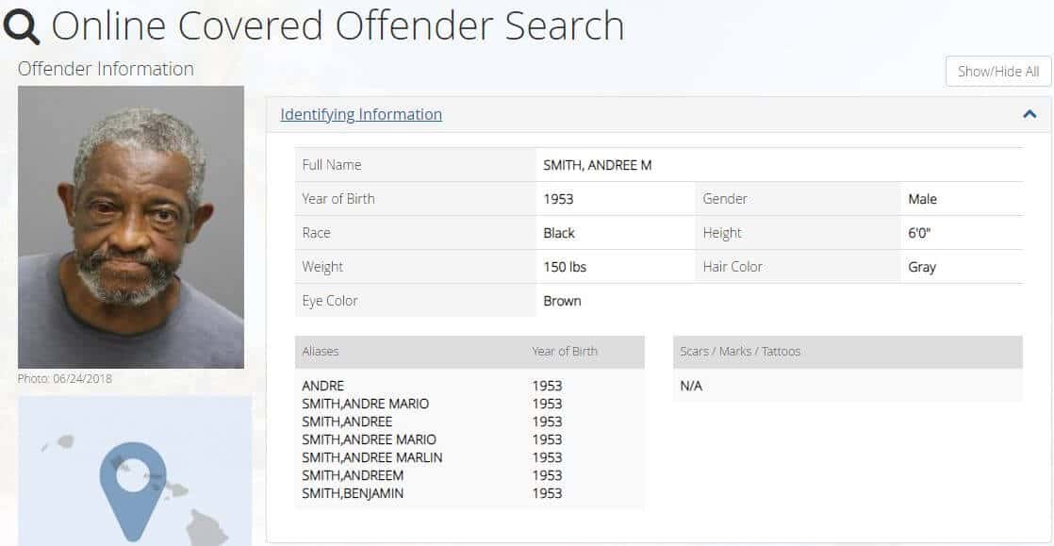The image size is (1054, 546).
Task: Click the Year of Birth column header in aliases
Action: [x=564, y=352]
